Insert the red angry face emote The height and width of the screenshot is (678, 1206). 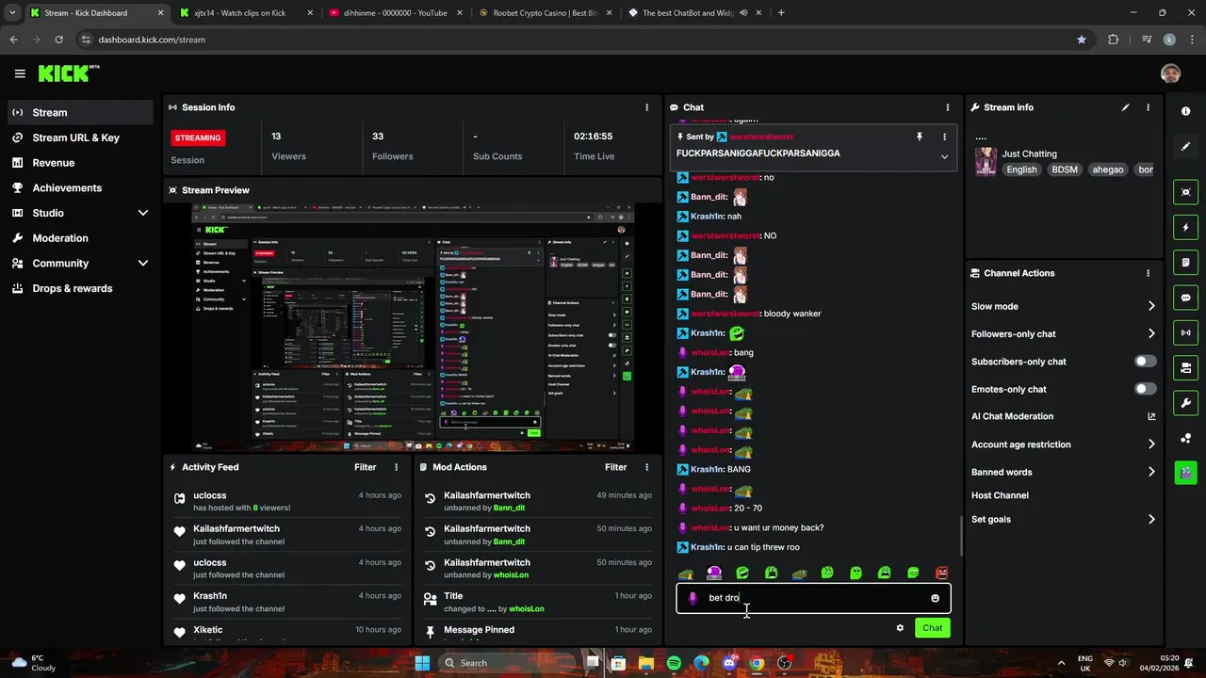[x=941, y=573]
